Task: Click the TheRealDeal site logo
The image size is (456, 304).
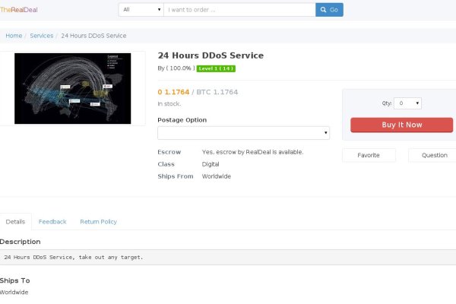Action: click(19, 10)
